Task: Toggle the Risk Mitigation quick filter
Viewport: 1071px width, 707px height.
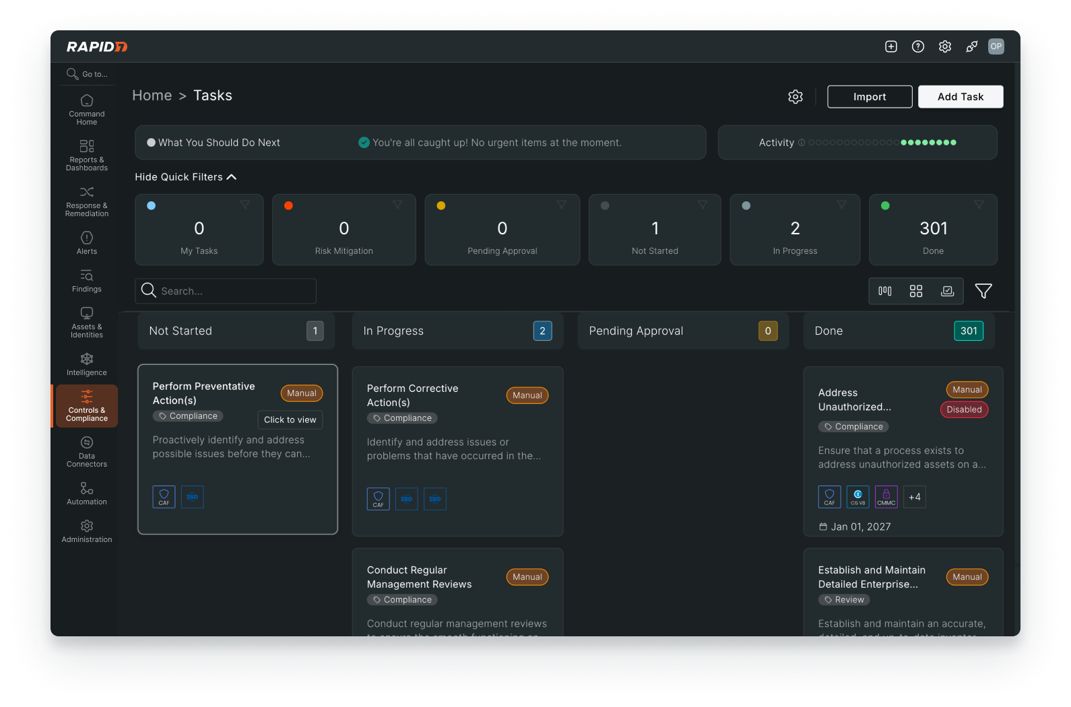Action: [x=344, y=230]
